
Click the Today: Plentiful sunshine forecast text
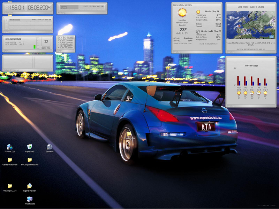tap(251, 44)
